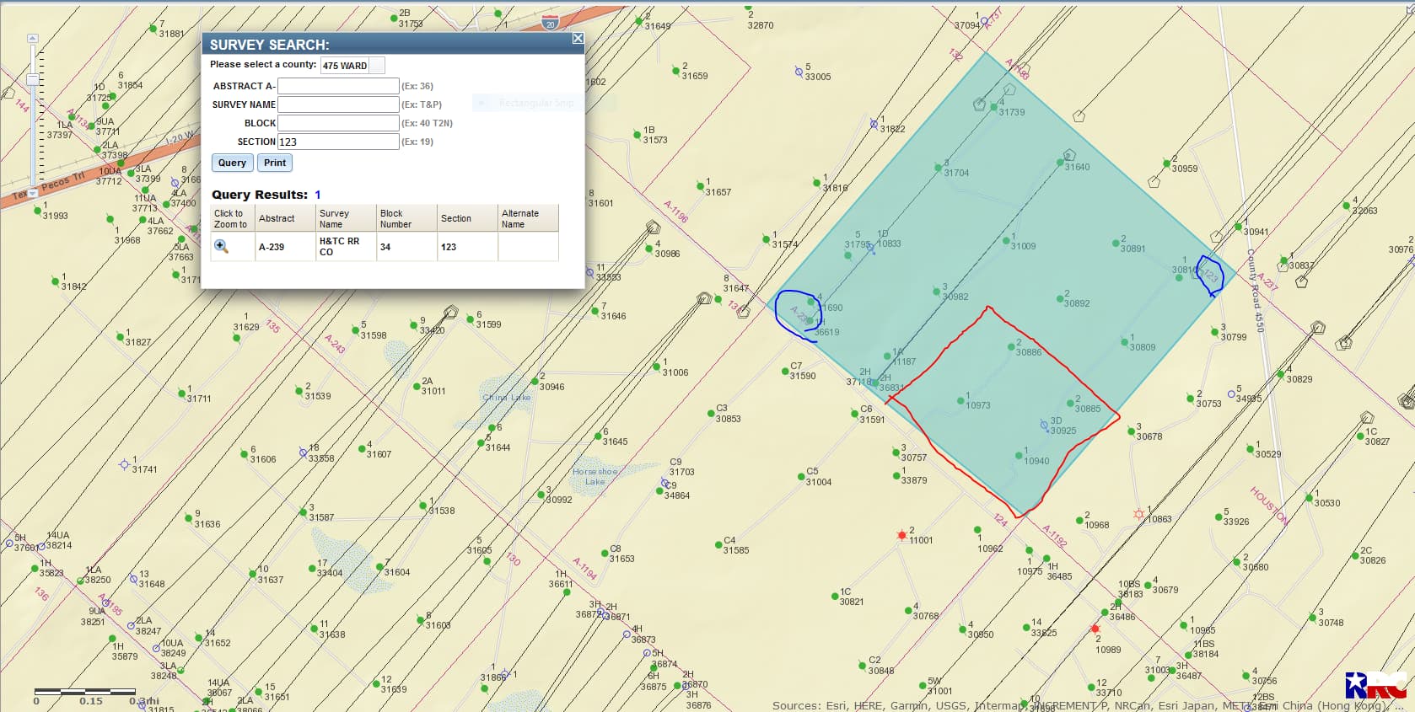This screenshot has width=1415, height=712.
Task: Open the county dropdown showing 475 WARD
Action: coord(352,65)
